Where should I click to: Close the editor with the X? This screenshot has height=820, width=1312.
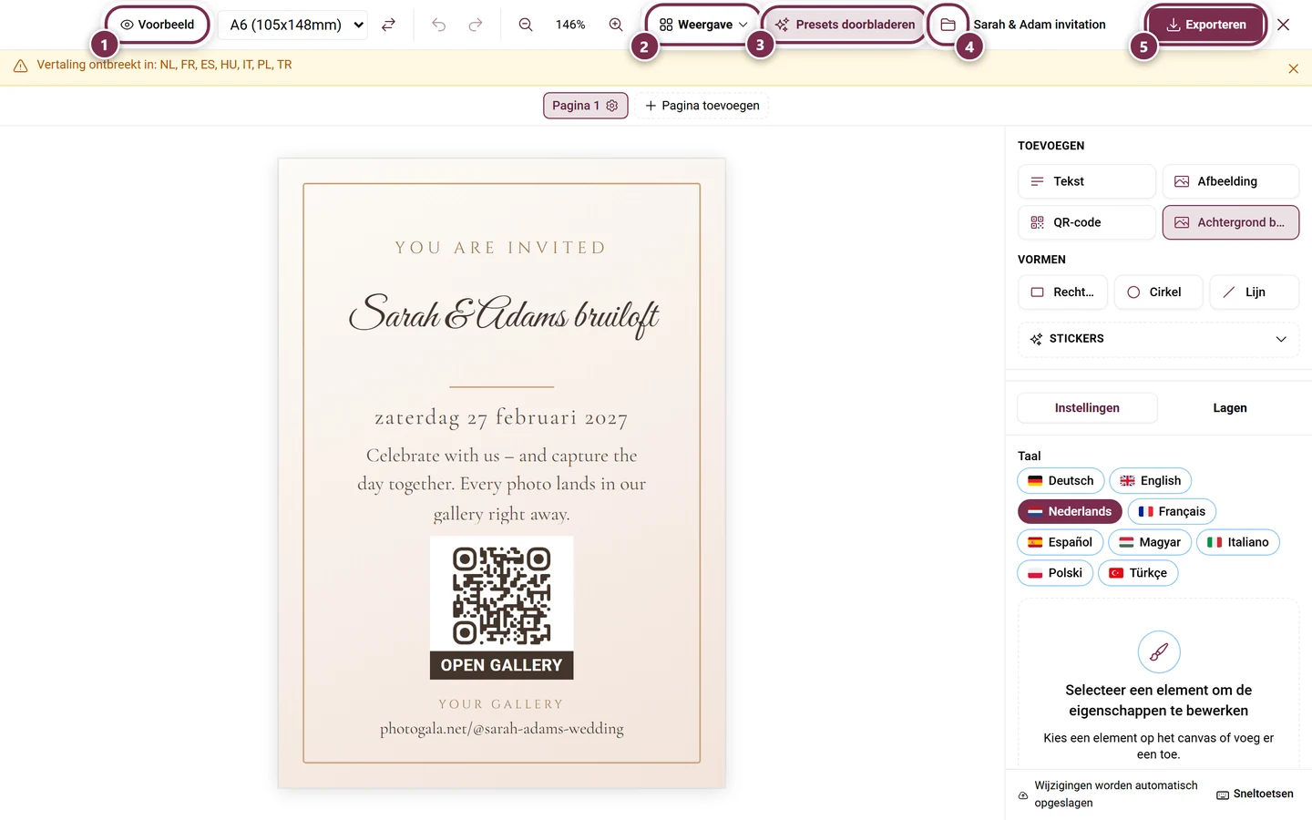tap(1283, 25)
